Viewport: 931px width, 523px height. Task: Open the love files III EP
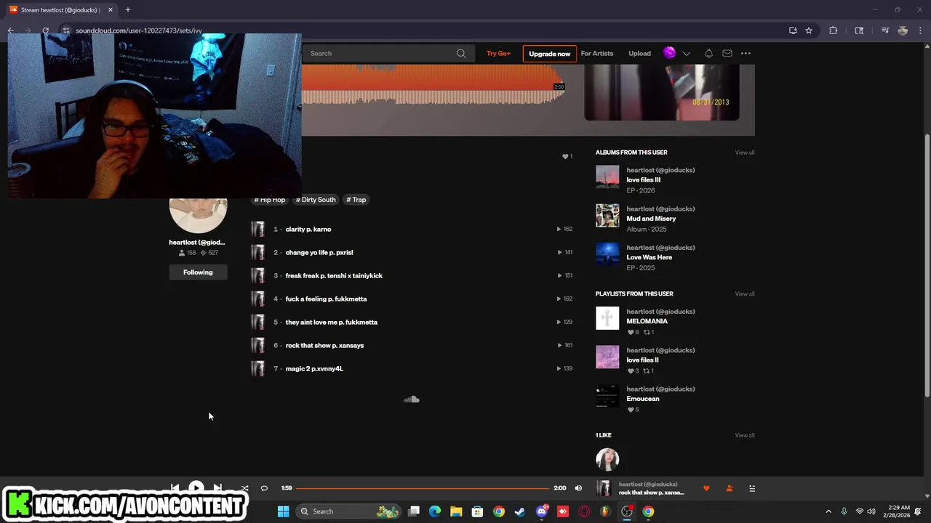point(643,180)
